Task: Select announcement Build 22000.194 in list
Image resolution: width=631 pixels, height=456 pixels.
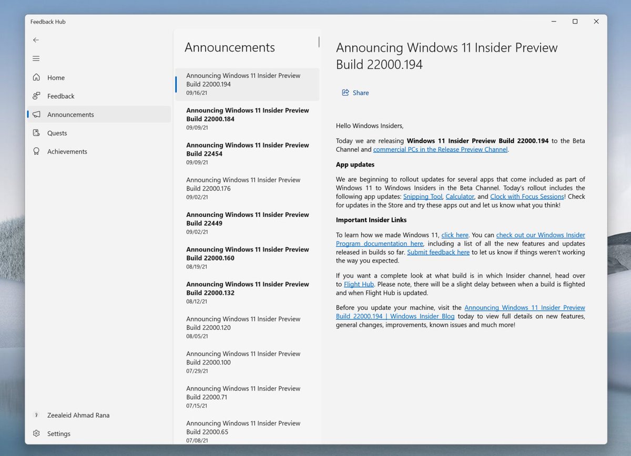Action: coord(247,84)
